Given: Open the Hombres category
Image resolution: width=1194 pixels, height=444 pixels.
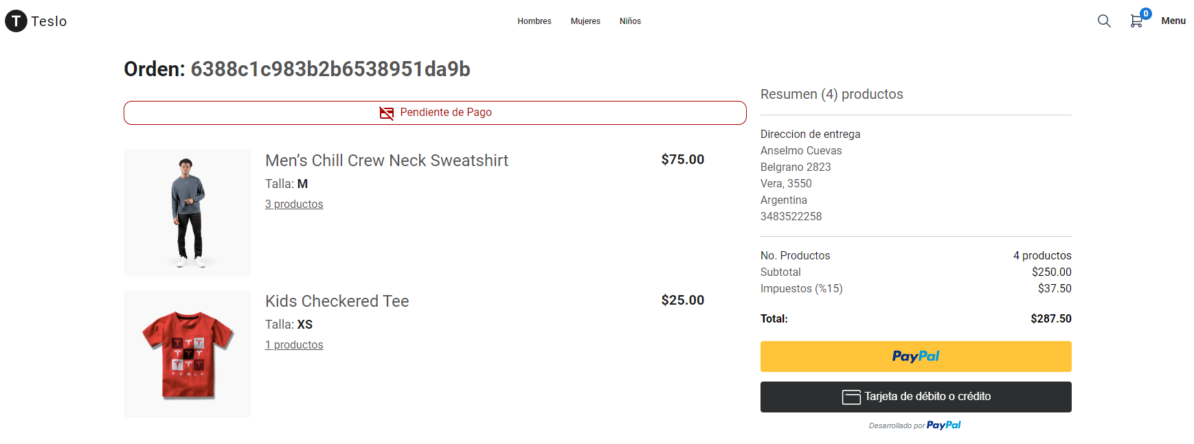Looking at the screenshot, I should point(534,21).
